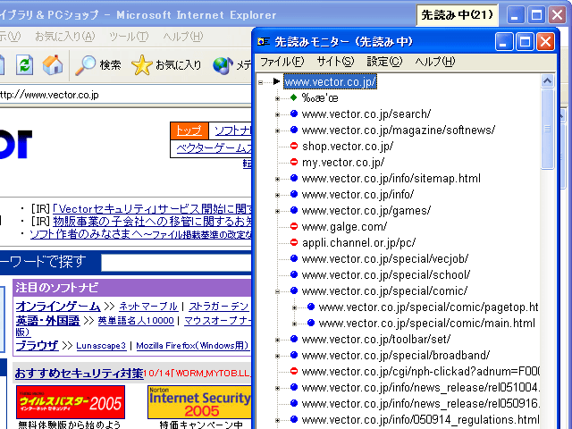Expand the comic/pagetop.ht node

[x=294, y=307]
